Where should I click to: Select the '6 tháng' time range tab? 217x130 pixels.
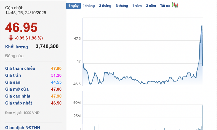click(x=122, y=6)
